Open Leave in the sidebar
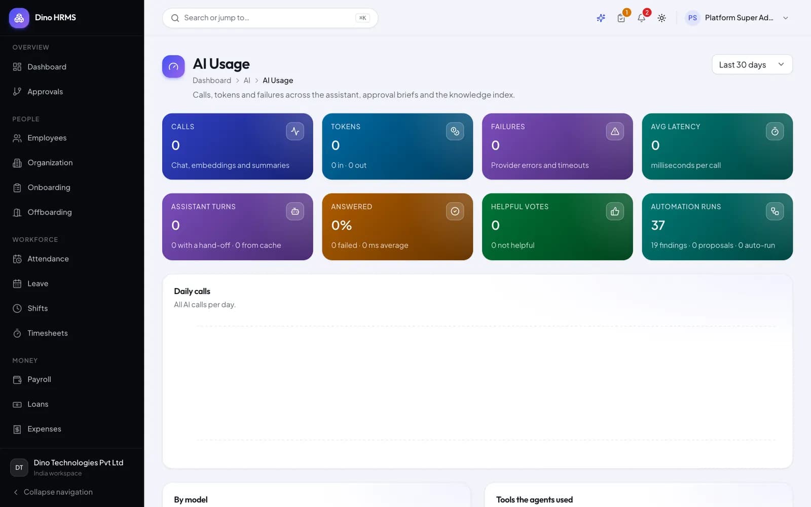Viewport: 811px width, 507px height. click(72, 283)
